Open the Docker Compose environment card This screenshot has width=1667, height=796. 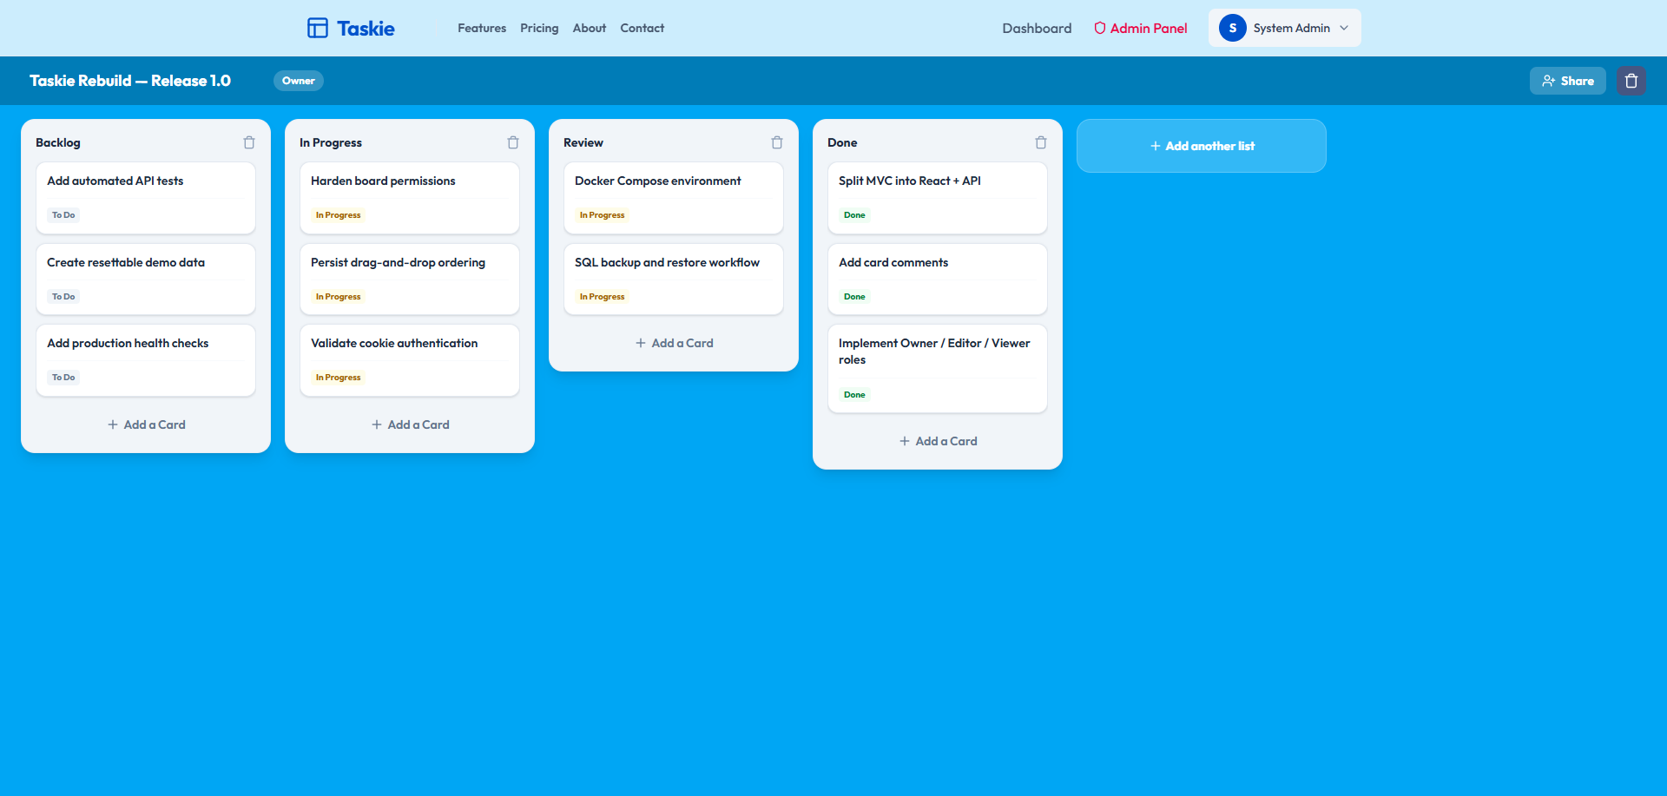(674, 198)
